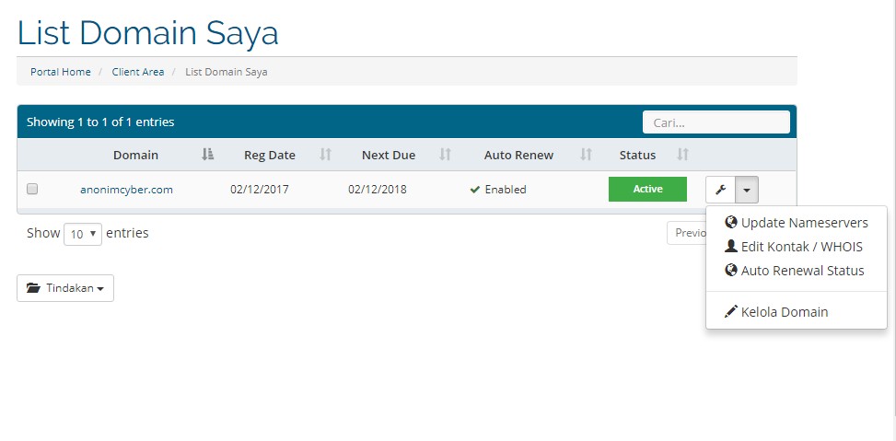The height and width of the screenshot is (441, 896).
Task: Open the anonimcyber.com domain link
Action: (126, 190)
